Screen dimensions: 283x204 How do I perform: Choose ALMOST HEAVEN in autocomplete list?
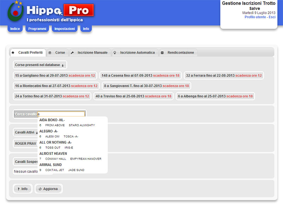pos(53,153)
